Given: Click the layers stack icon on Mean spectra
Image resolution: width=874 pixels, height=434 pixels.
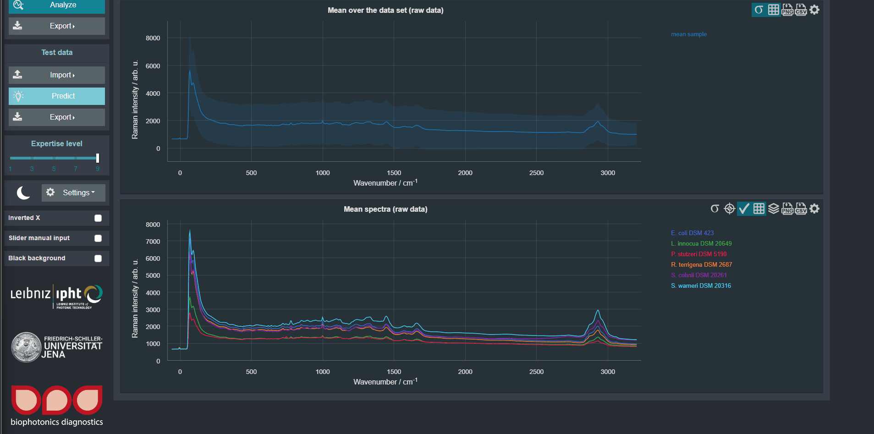Looking at the screenshot, I should pos(774,209).
